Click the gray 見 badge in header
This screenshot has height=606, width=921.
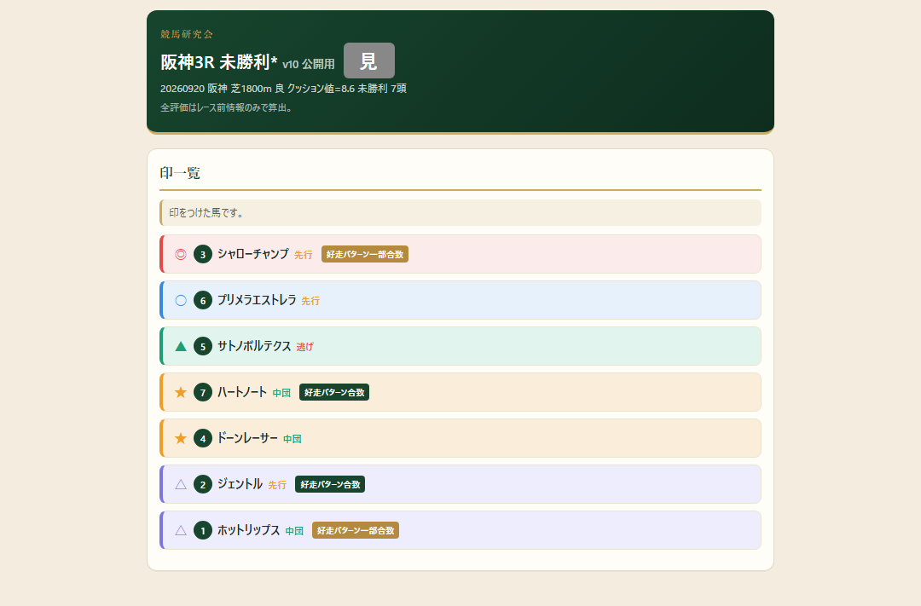tap(369, 61)
